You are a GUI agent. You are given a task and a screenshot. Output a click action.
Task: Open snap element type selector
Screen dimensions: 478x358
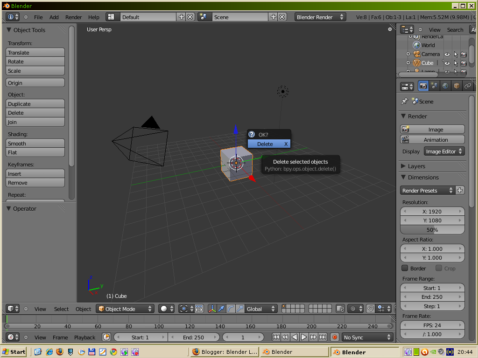pos(384,309)
